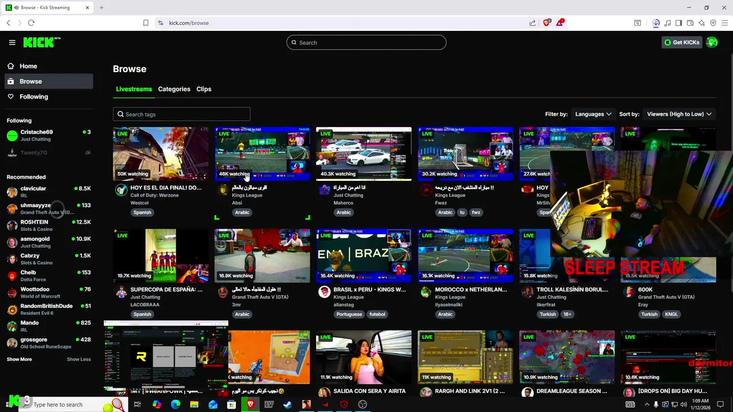Reload the page
The image size is (733, 412).
click(31, 23)
